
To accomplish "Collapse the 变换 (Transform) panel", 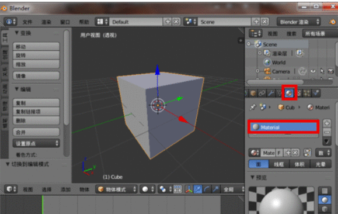I will (16, 33).
